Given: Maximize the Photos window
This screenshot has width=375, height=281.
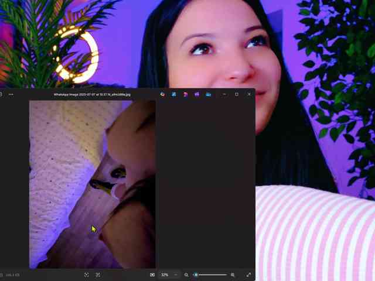Looking at the screenshot, I should [237, 94].
